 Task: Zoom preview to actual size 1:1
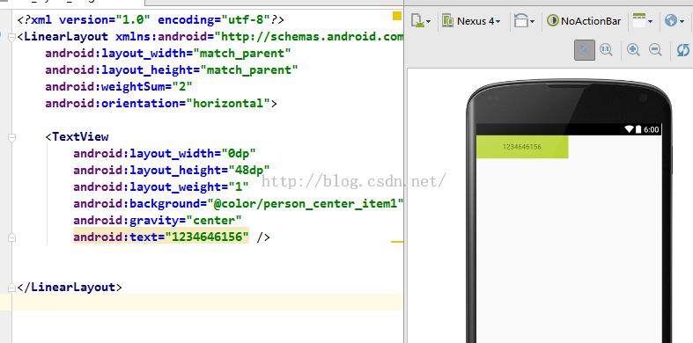(x=606, y=50)
